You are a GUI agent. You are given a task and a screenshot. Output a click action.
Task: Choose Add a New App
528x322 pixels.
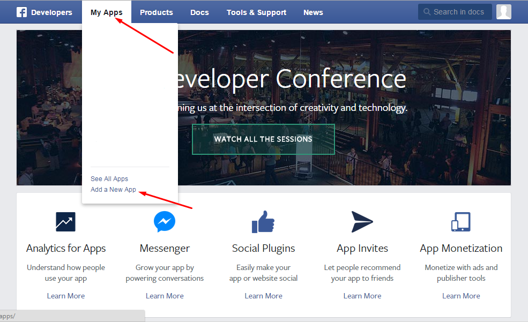[x=113, y=190]
